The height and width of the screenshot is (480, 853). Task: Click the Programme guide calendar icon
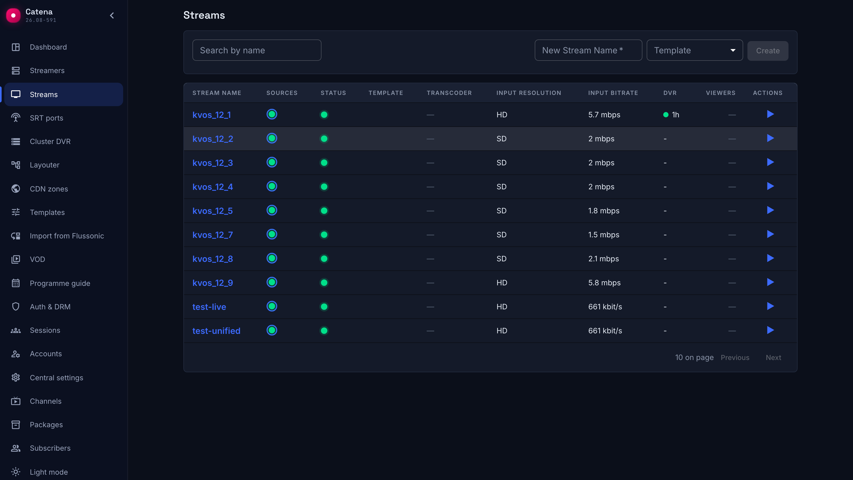click(15, 283)
